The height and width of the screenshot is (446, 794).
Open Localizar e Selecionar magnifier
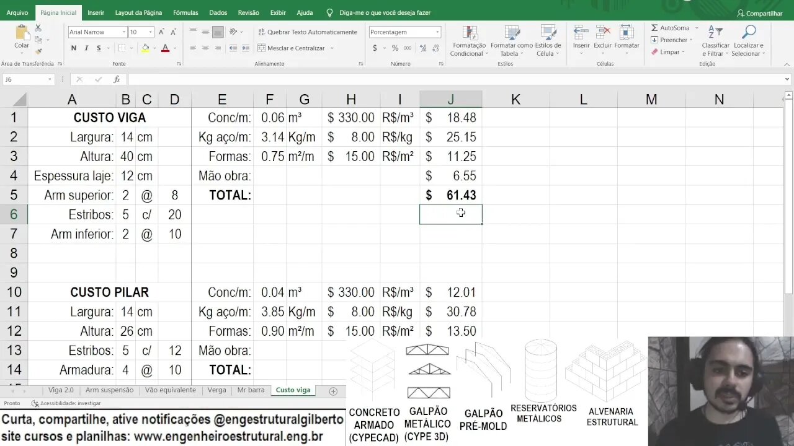748,41
